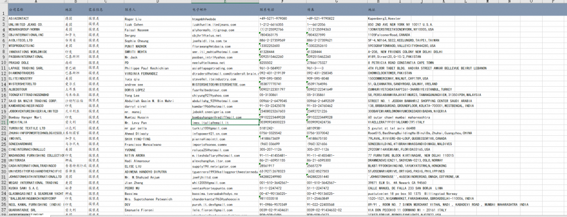Click the LAPAGE TRADING SARL cell
This screenshot has width=567, height=217.
click(35, 68)
